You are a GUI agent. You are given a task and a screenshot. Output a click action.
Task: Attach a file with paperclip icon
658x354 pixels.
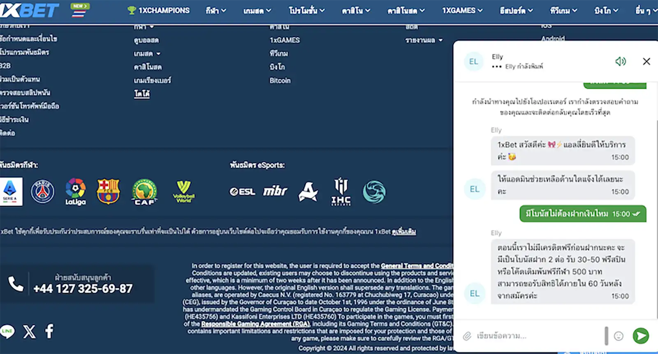click(467, 336)
